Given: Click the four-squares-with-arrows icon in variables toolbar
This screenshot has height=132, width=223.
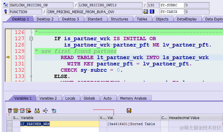Looking at the screenshot, I should pos(37,111).
